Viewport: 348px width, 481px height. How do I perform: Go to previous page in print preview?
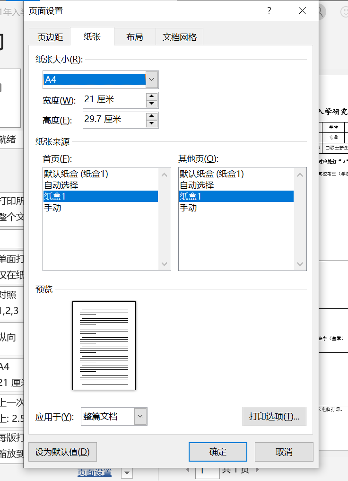[x=188, y=470]
